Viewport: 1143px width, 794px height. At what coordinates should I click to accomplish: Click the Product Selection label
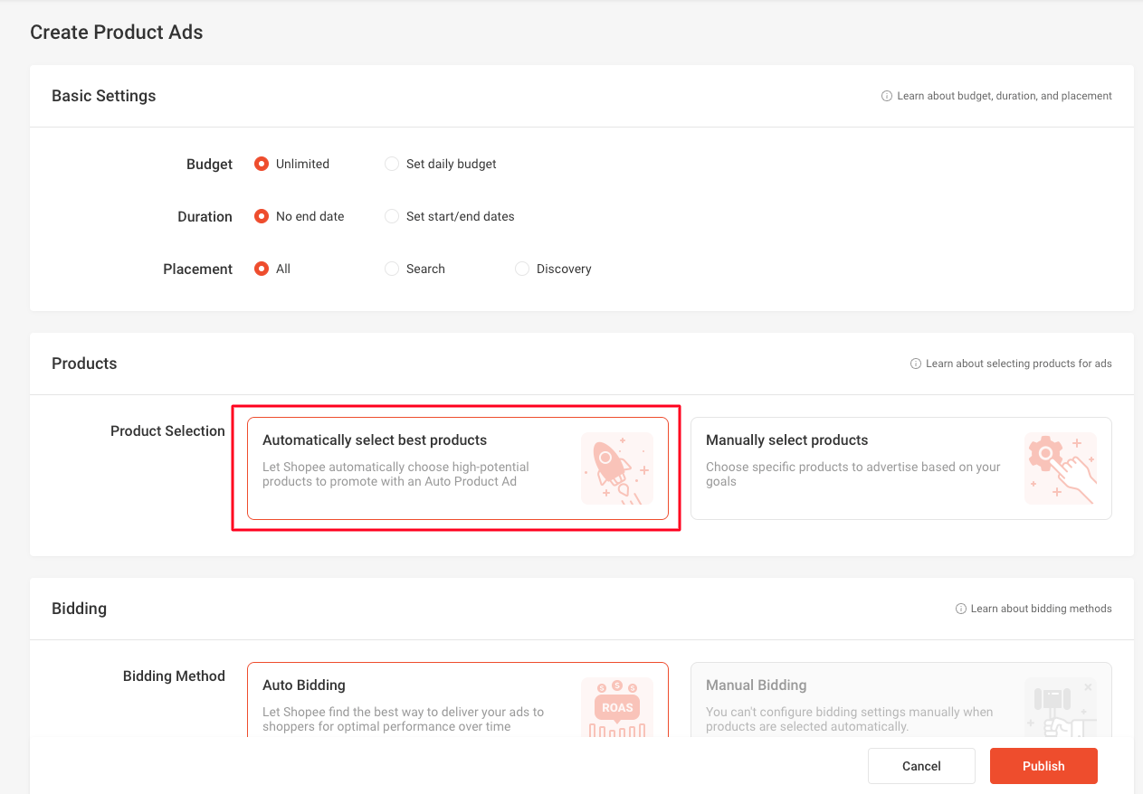(167, 431)
